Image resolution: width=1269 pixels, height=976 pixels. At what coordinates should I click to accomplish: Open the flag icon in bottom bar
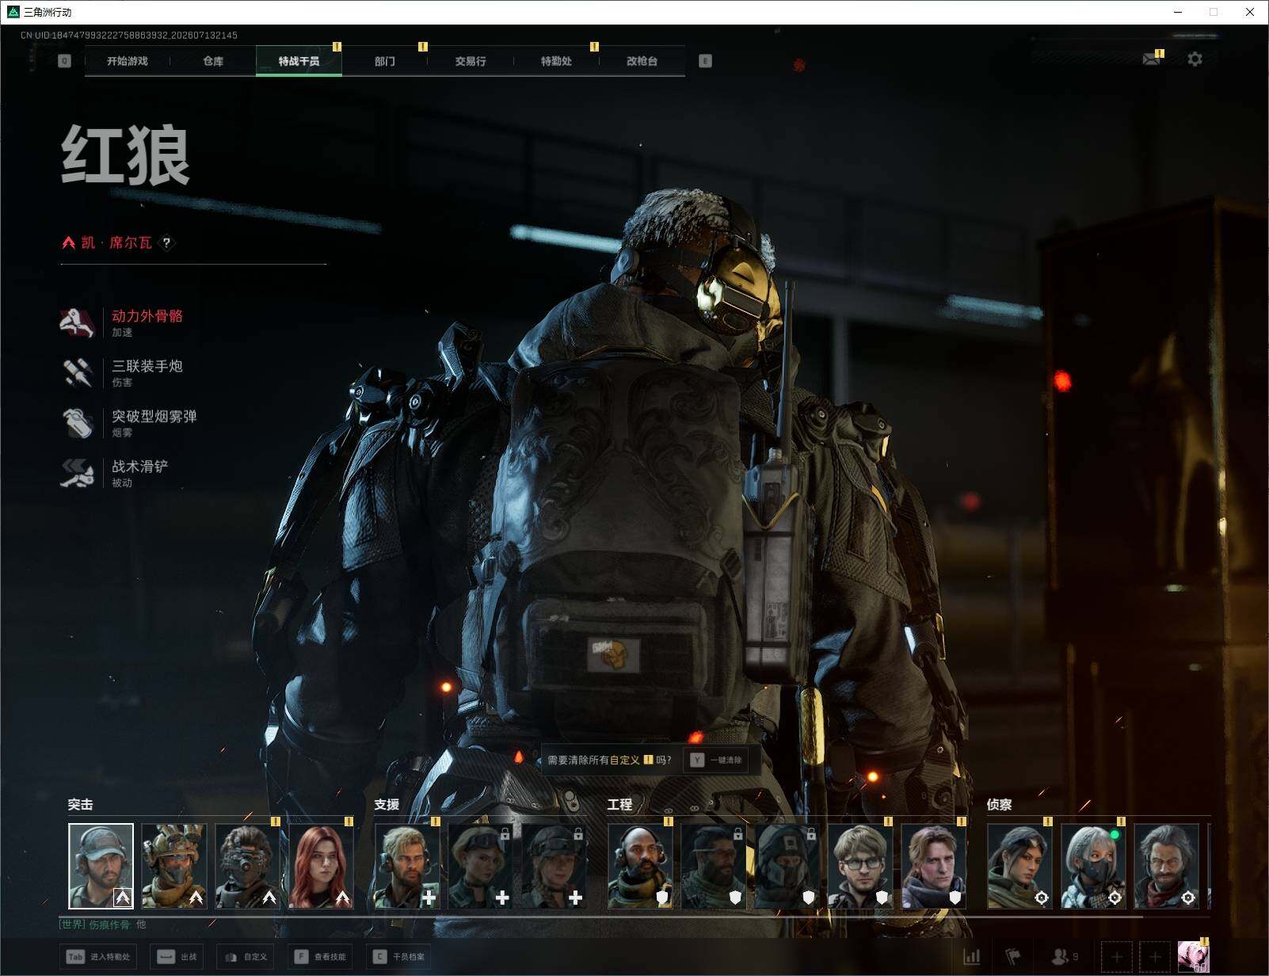coord(1013,957)
